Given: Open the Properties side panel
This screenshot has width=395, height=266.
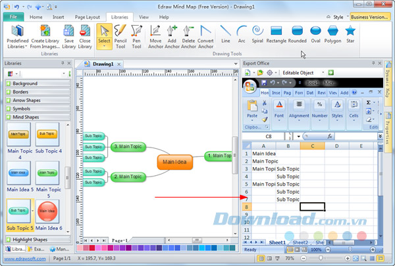Looking at the screenshot, I should point(388,132).
